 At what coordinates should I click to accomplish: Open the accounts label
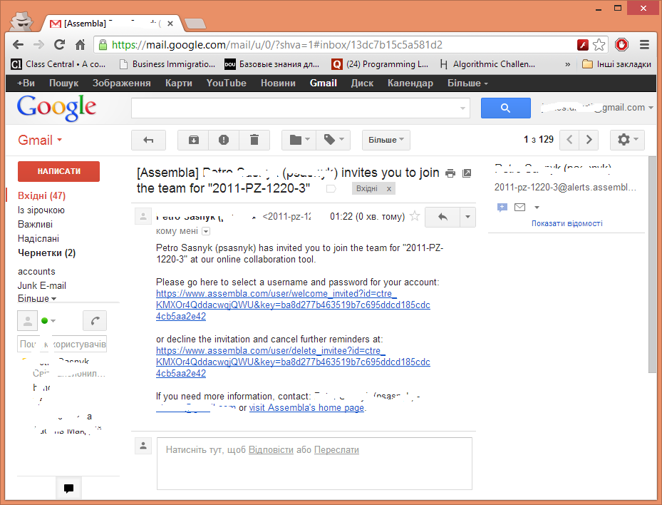36,271
